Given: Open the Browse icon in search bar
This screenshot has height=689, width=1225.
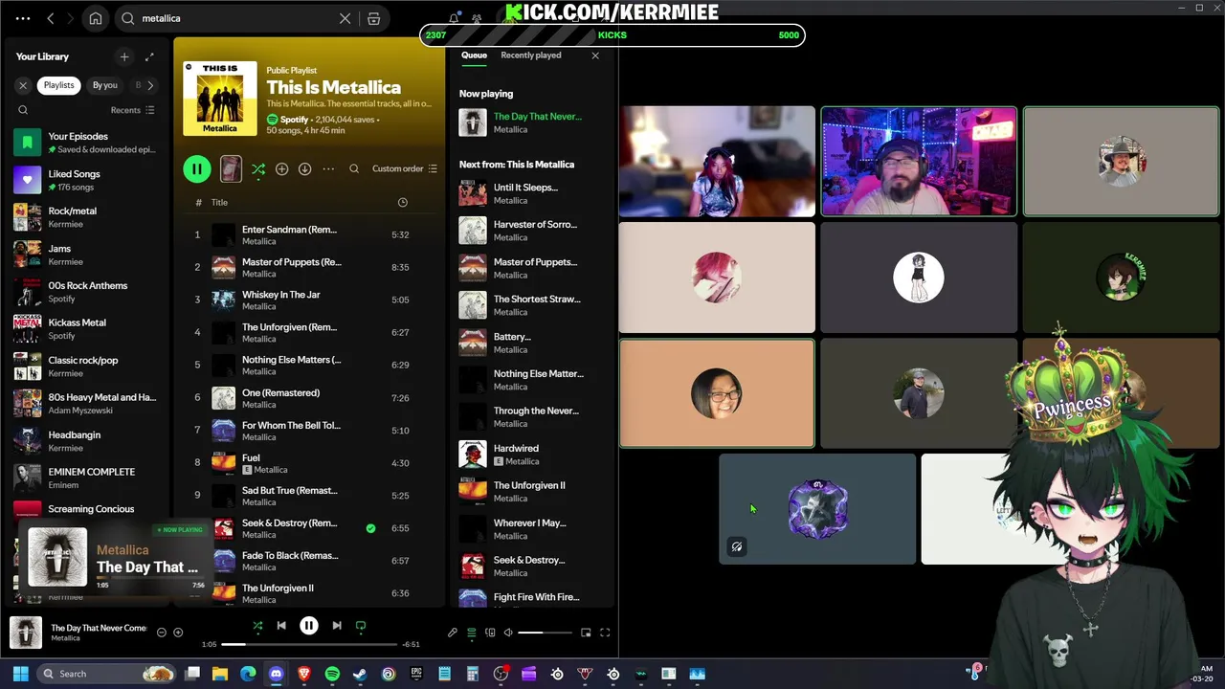Looking at the screenshot, I should [x=374, y=18].
